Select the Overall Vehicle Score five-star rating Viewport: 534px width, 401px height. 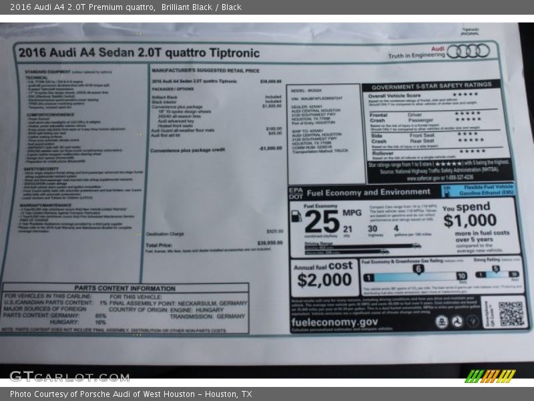click(466, 94)
